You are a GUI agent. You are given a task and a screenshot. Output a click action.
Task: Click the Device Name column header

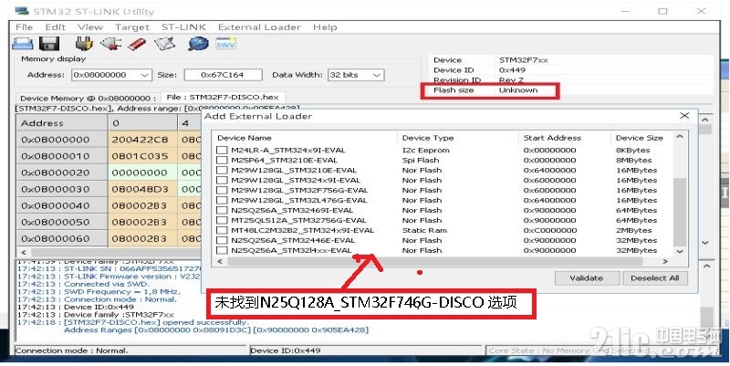point(305,138)
